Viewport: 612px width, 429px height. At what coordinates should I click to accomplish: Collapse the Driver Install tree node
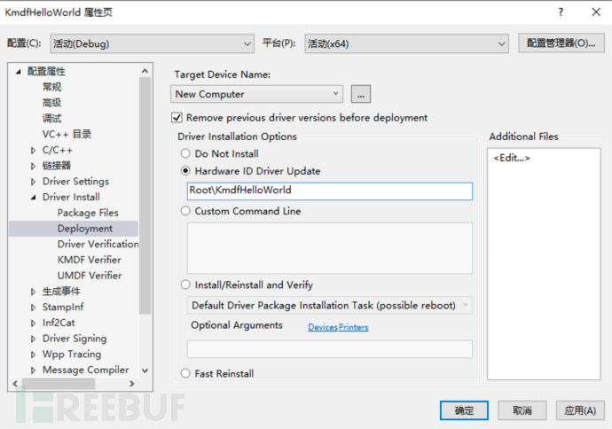click(34, 198)
